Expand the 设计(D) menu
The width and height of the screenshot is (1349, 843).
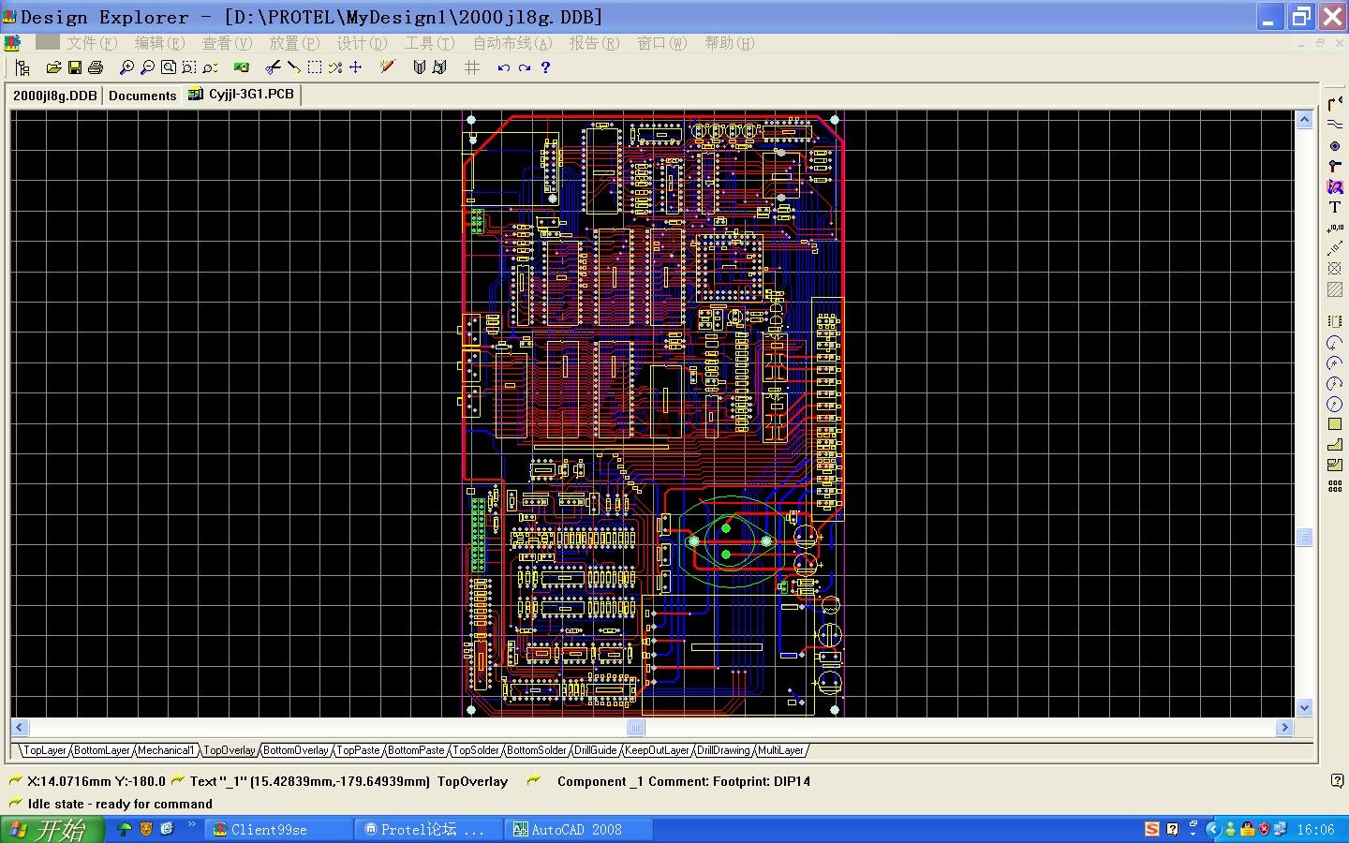[362, 43]
